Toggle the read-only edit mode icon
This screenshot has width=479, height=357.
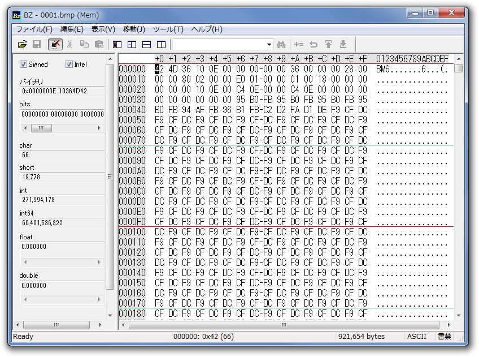tap(55, 45)
